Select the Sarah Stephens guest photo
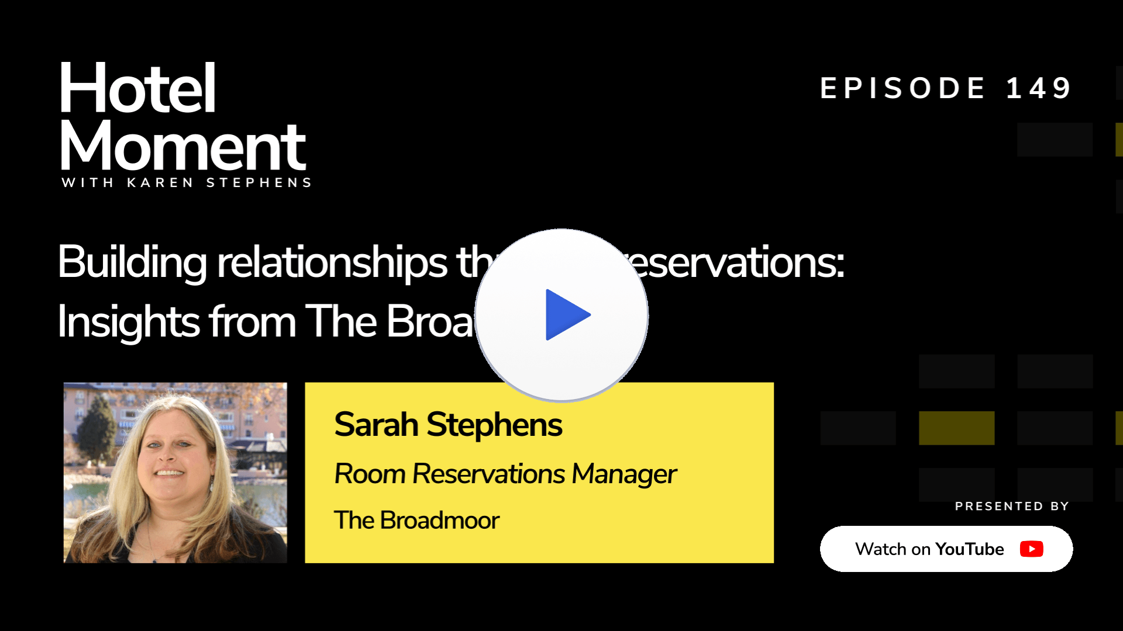Image resolution: width=1123 pixels, height=631 pixels. [175, 473]
